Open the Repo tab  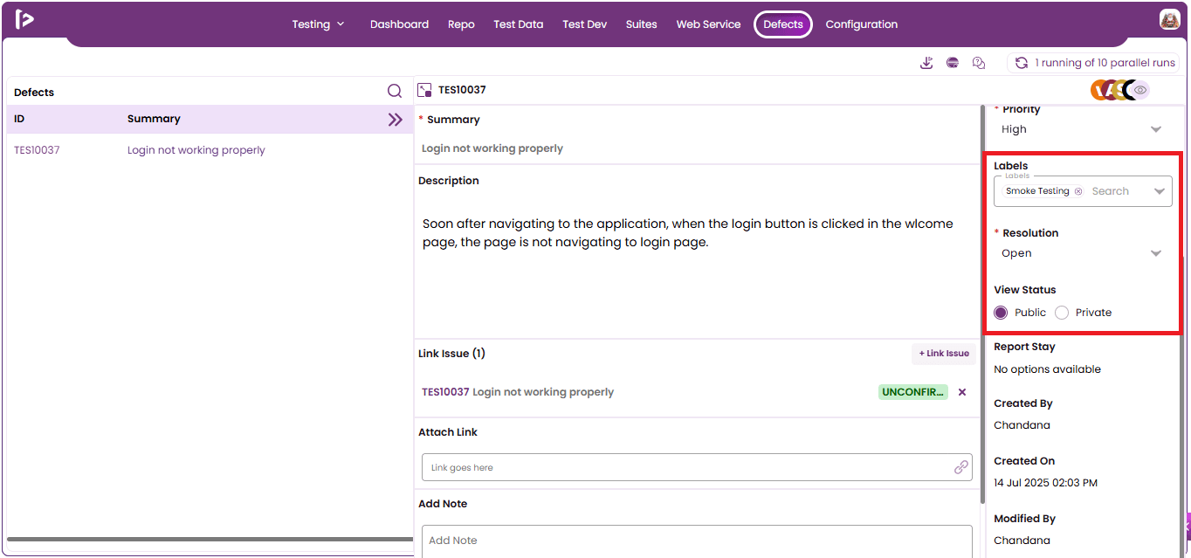coord(461,24)
